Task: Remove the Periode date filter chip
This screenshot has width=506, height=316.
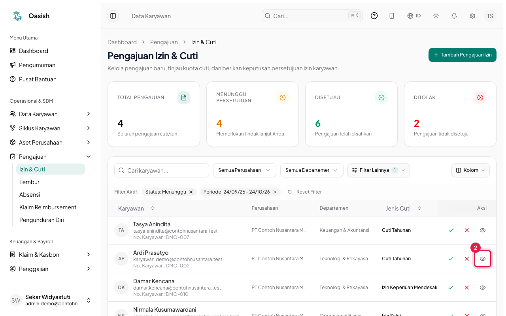Action: [x=275, y=192]
